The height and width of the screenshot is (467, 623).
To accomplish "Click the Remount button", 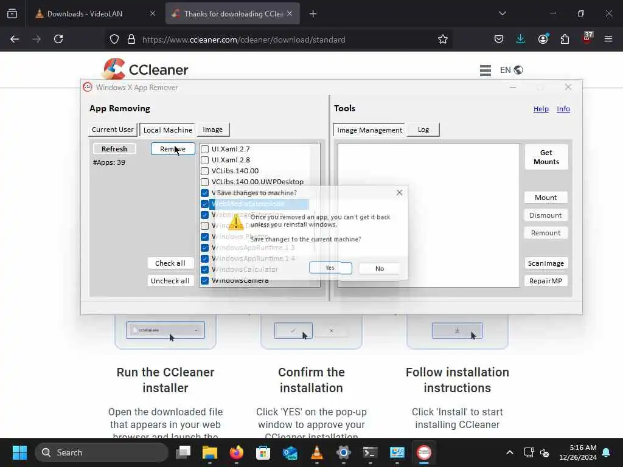I will point(546,233).
